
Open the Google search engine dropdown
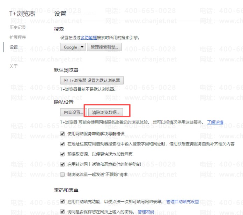point(73,47)
